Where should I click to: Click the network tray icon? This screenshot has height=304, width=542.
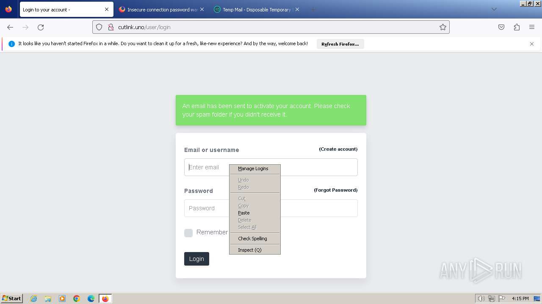(492, 299)
